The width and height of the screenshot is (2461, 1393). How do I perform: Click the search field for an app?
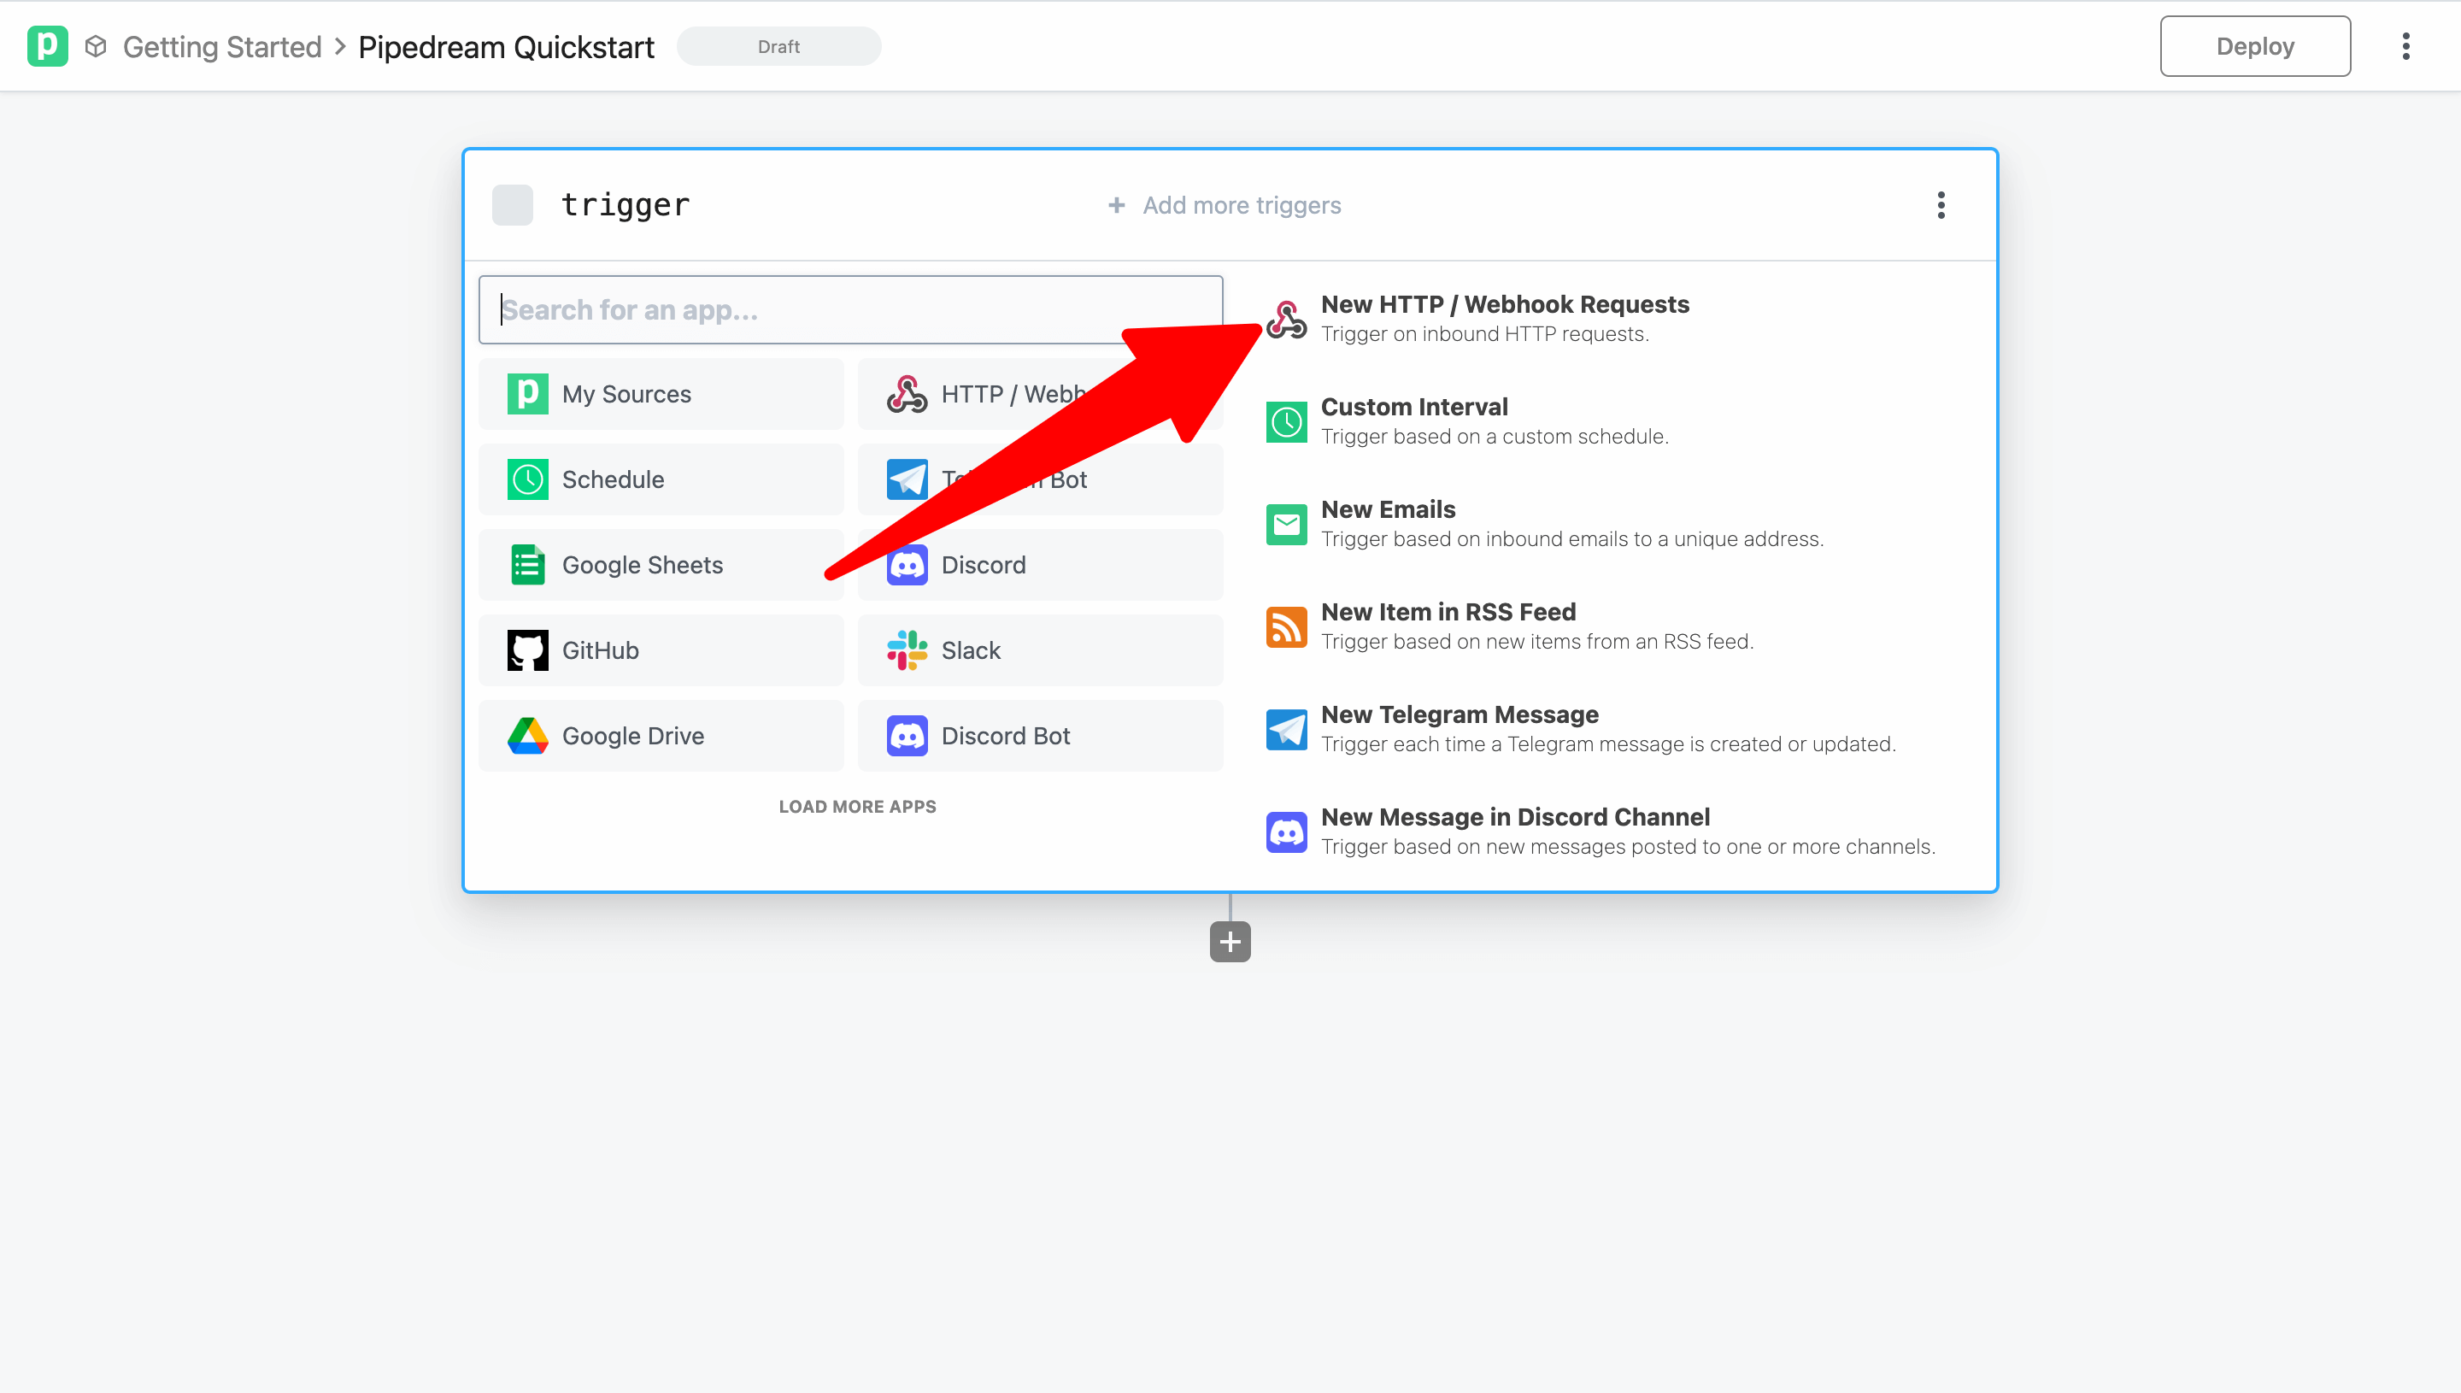pyautogui.click(x=850, y=309)
